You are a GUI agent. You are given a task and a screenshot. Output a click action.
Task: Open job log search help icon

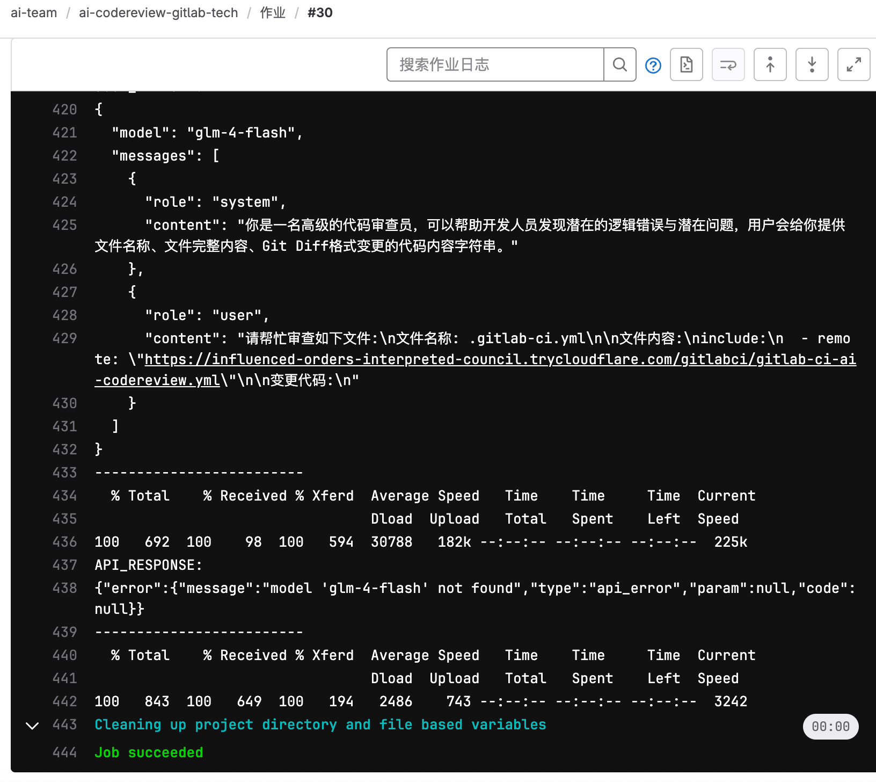coord(653,66)
